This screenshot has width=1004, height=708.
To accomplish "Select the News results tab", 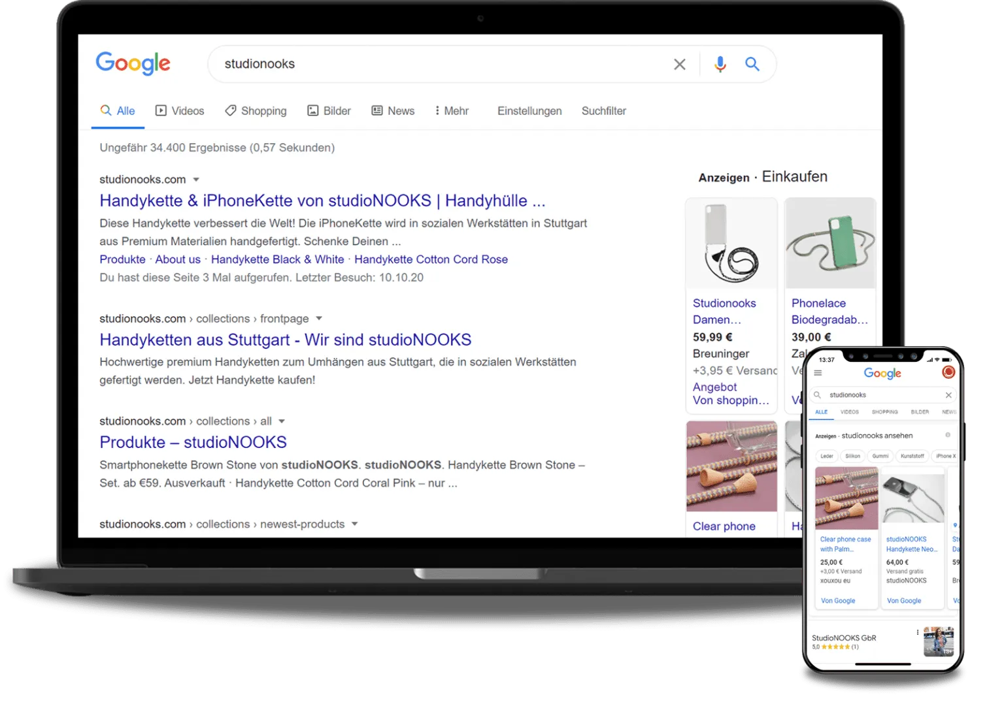I will 393,111.
